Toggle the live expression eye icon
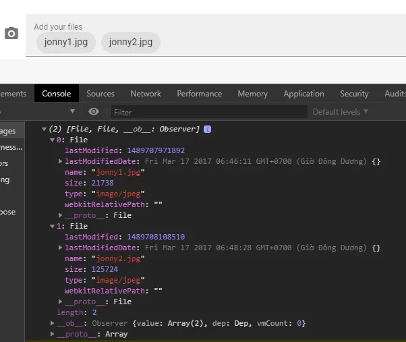The height and width of the screenshot is (342, 406). coord(94,111)
